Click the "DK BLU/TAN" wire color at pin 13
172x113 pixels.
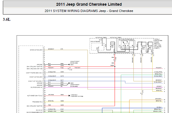[52, 72]
